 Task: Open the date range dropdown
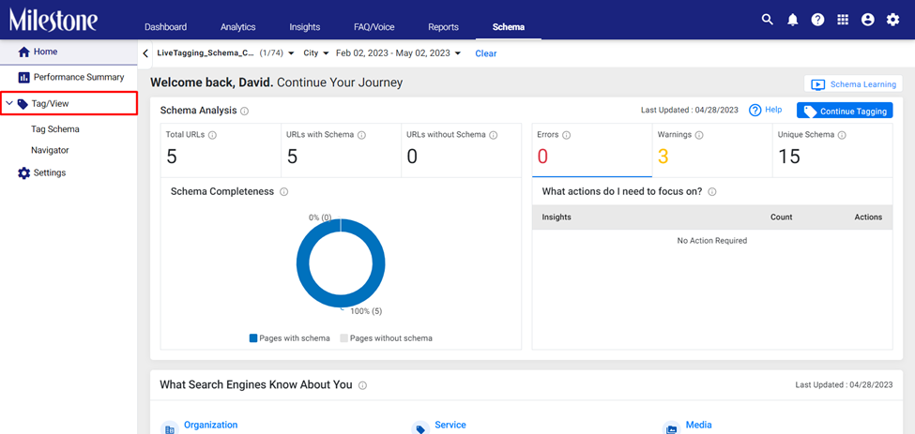(x=399, y=53)
